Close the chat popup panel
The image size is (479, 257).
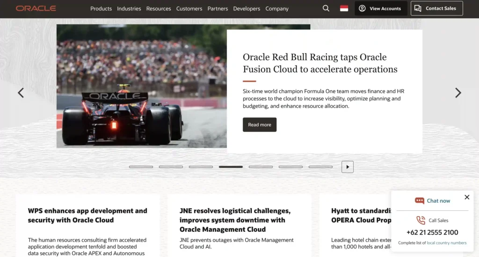click(467, 197)
